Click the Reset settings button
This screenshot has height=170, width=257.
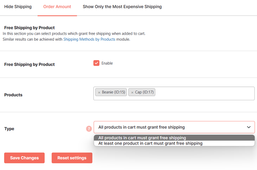(x=72, y=158)
